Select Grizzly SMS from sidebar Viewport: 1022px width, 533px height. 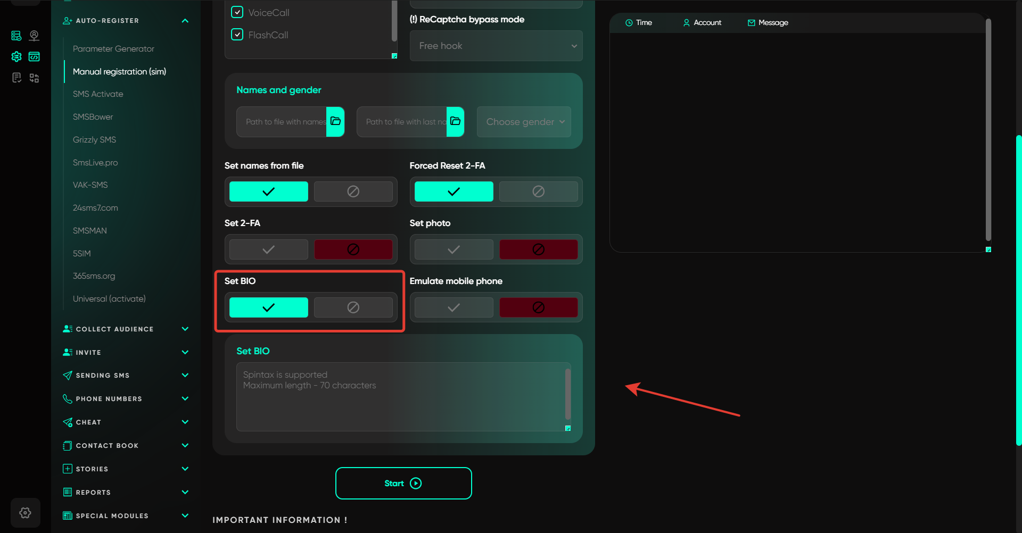(x=94, y=140)
